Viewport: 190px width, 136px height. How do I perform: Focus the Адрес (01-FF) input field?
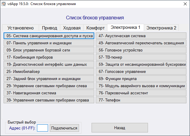tap(42, 128)
